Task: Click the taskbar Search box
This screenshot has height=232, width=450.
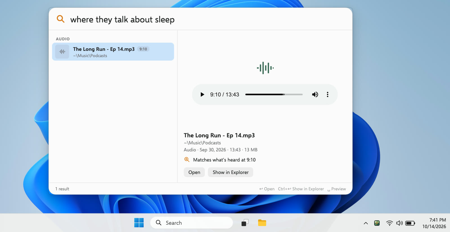Action: coord(192,223)
